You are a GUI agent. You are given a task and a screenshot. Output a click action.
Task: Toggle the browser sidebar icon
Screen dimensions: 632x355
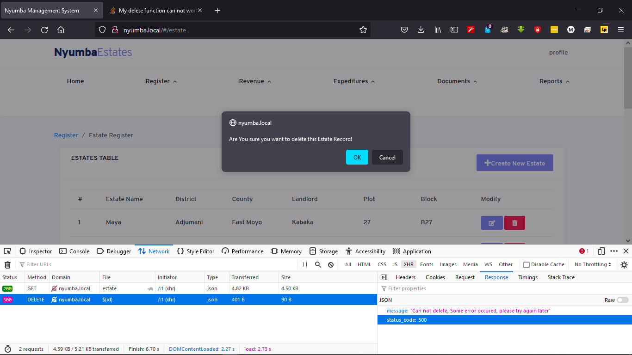tap(454, 30)
